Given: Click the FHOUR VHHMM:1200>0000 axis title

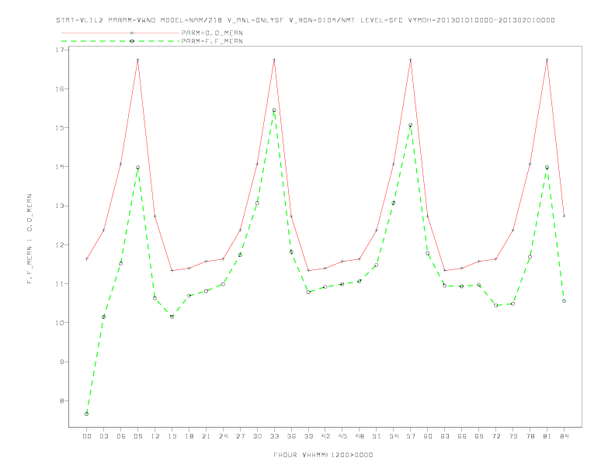Looking at the screenshot, I should [x=323, y=455].
